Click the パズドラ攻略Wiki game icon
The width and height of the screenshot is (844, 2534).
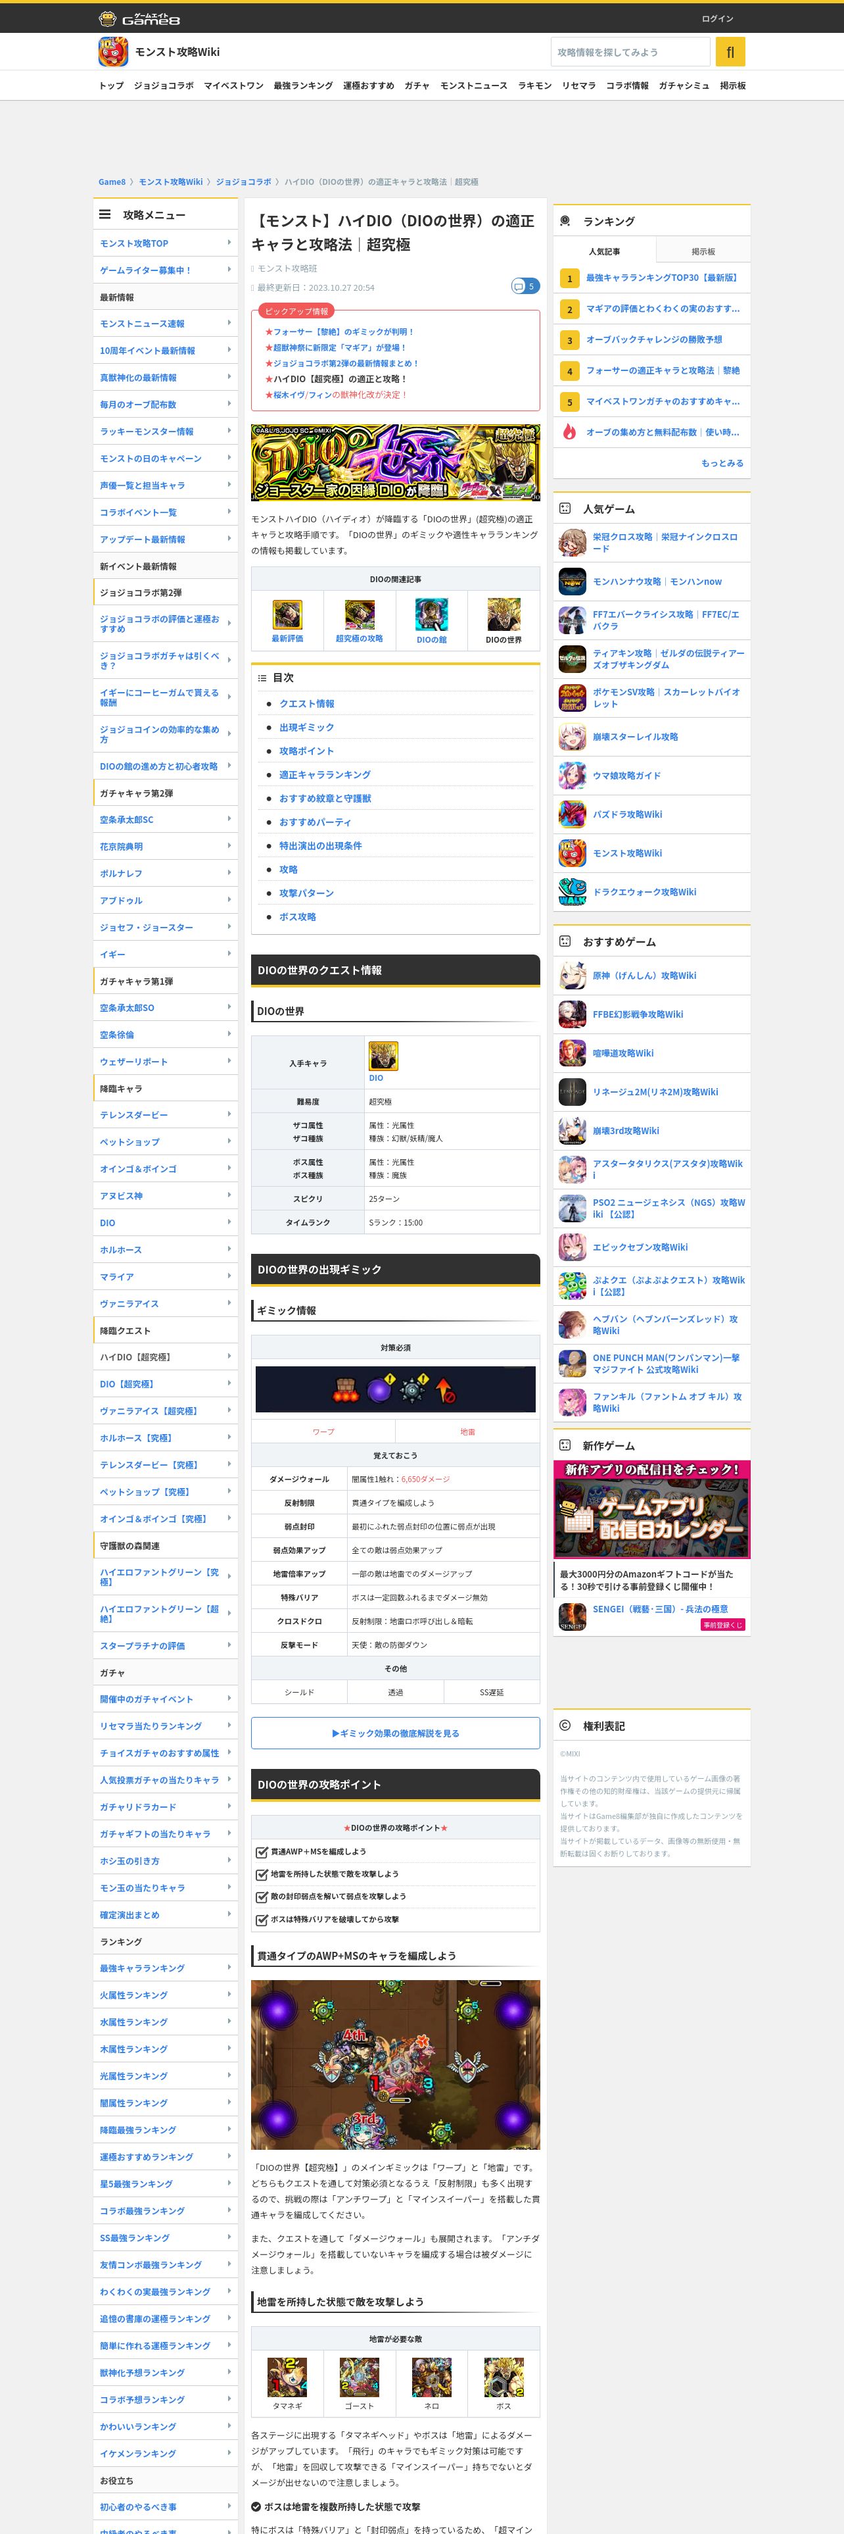[x=573, y=814]
